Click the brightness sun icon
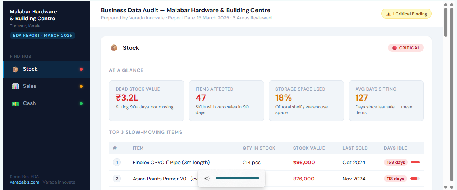Image resolution: width=457 pixels, height=190 pixels. point(207,179)
